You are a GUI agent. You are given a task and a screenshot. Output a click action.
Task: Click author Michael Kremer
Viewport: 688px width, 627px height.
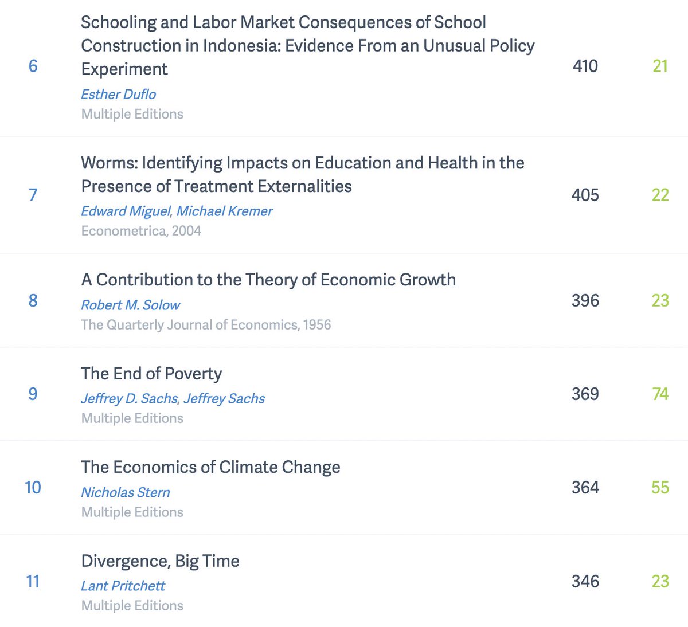pyautogui.click(x=224, y=211)
